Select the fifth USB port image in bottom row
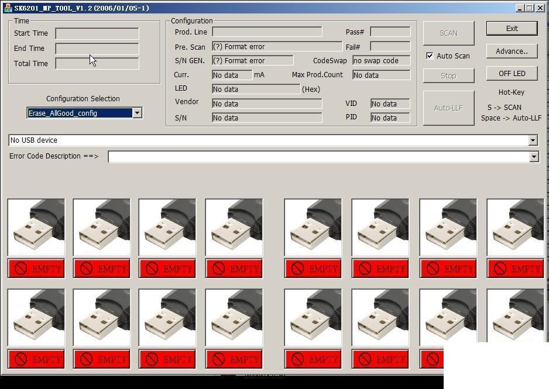Screen dimensions: 549x389 tap(313, 318)
